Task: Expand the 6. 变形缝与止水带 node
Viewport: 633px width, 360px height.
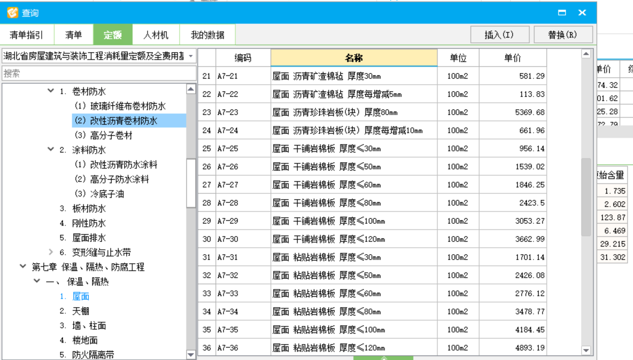Action: 51,252
